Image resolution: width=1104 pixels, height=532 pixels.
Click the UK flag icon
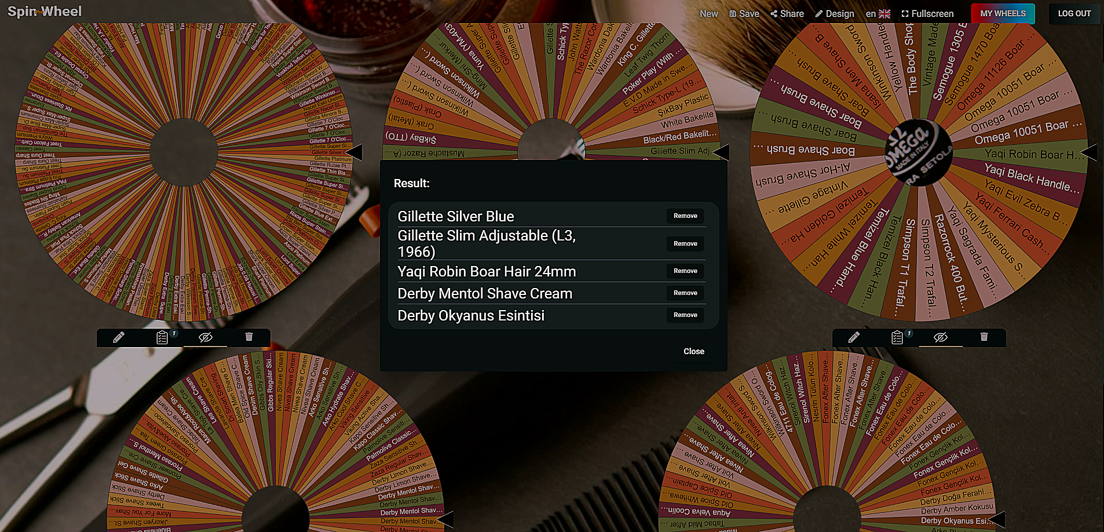[x=884, y=13]
